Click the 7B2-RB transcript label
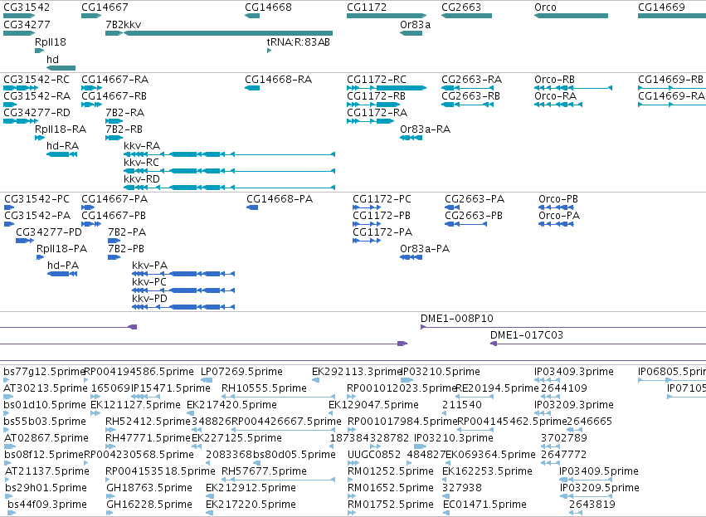The width and height of the screenshot is (706, 517). [x=124, y=129]
